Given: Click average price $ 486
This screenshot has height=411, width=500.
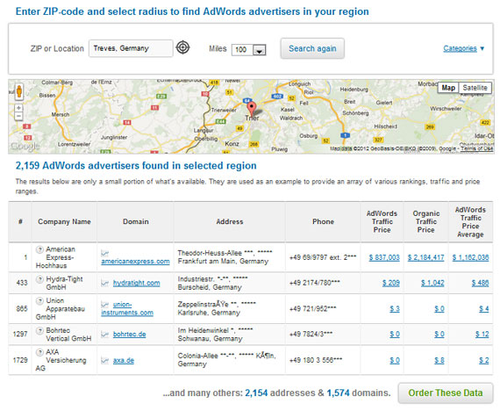Looking at the screenshot, I should click(x=480, y=283).
